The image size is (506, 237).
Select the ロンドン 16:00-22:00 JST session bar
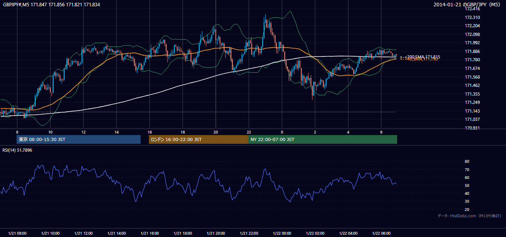point(198,139)
